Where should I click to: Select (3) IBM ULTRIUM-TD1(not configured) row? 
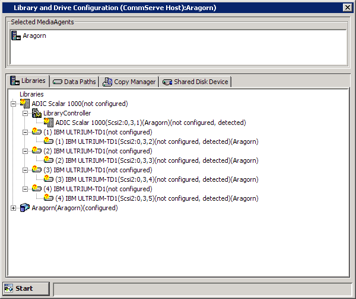98,170
